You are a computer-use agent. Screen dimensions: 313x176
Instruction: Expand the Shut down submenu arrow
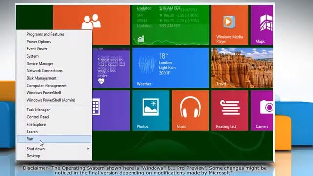tap(88, 149)
